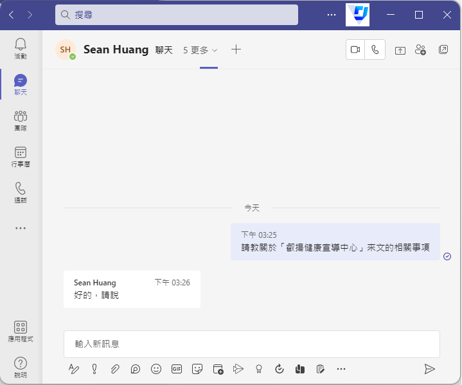This screenshot has height=385, width=462.
Task: Add a new tab with plus button
Action: point(236,49)
